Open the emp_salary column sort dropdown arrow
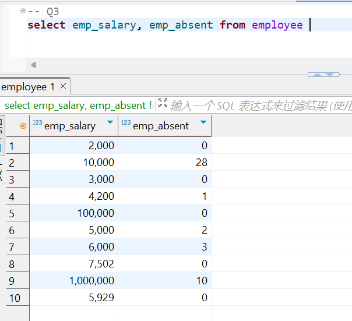Screen dimensions: 352x321 [x=110, y=123]
